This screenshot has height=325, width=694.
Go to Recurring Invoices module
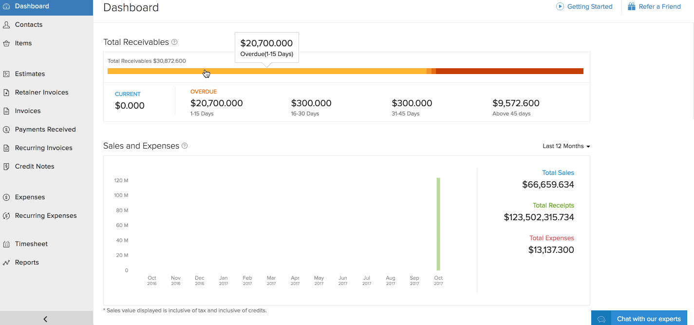(x=43, y=148)
